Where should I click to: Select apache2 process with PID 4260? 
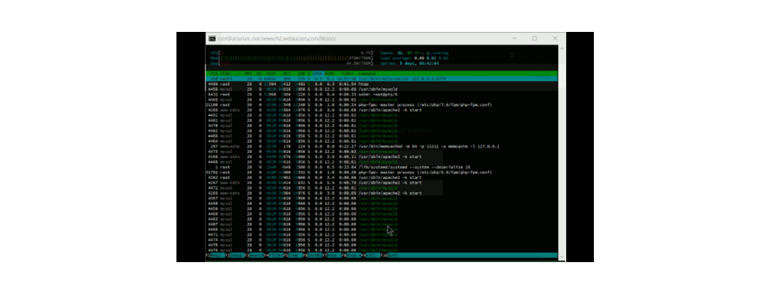click(382, 110)
